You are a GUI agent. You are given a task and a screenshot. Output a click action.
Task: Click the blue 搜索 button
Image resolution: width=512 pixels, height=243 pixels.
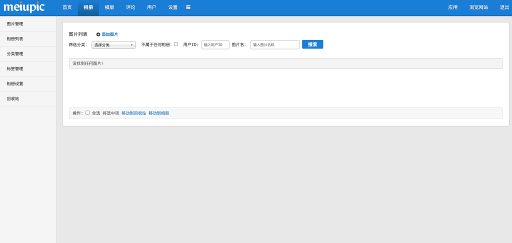(312, 44)
